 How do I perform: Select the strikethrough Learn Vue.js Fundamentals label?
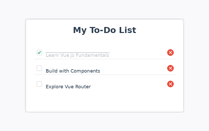77,55
